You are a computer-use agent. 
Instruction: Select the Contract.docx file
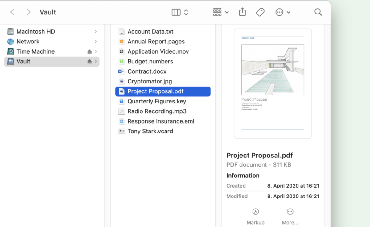coord(147,71)
